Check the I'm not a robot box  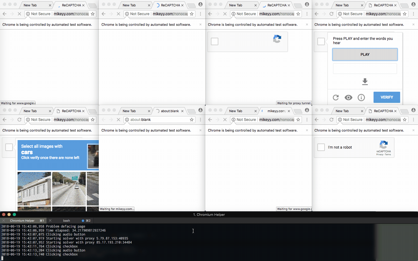(321, 147)
